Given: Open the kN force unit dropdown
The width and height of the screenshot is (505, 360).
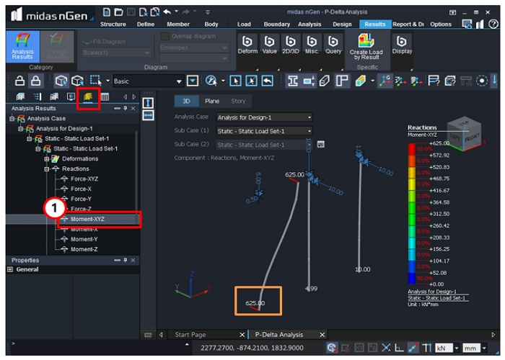Looking at the screenshot, I should click(455, 348).
